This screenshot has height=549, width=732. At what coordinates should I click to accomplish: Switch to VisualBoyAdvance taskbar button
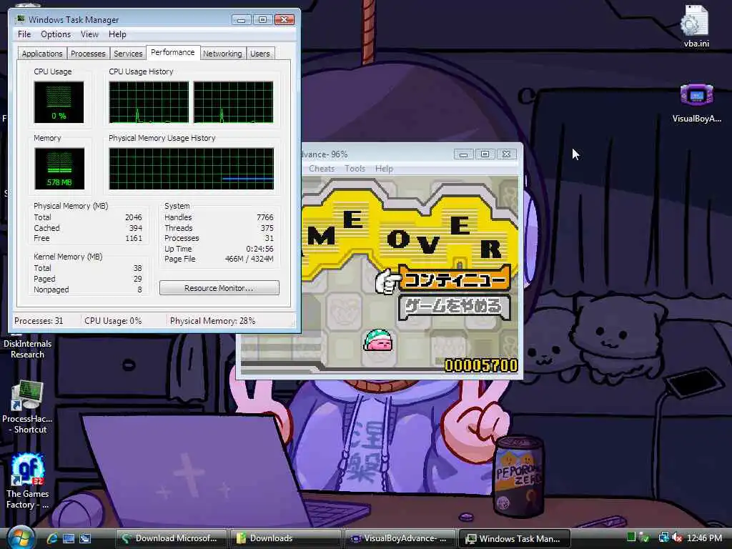(x=400, y=538)
